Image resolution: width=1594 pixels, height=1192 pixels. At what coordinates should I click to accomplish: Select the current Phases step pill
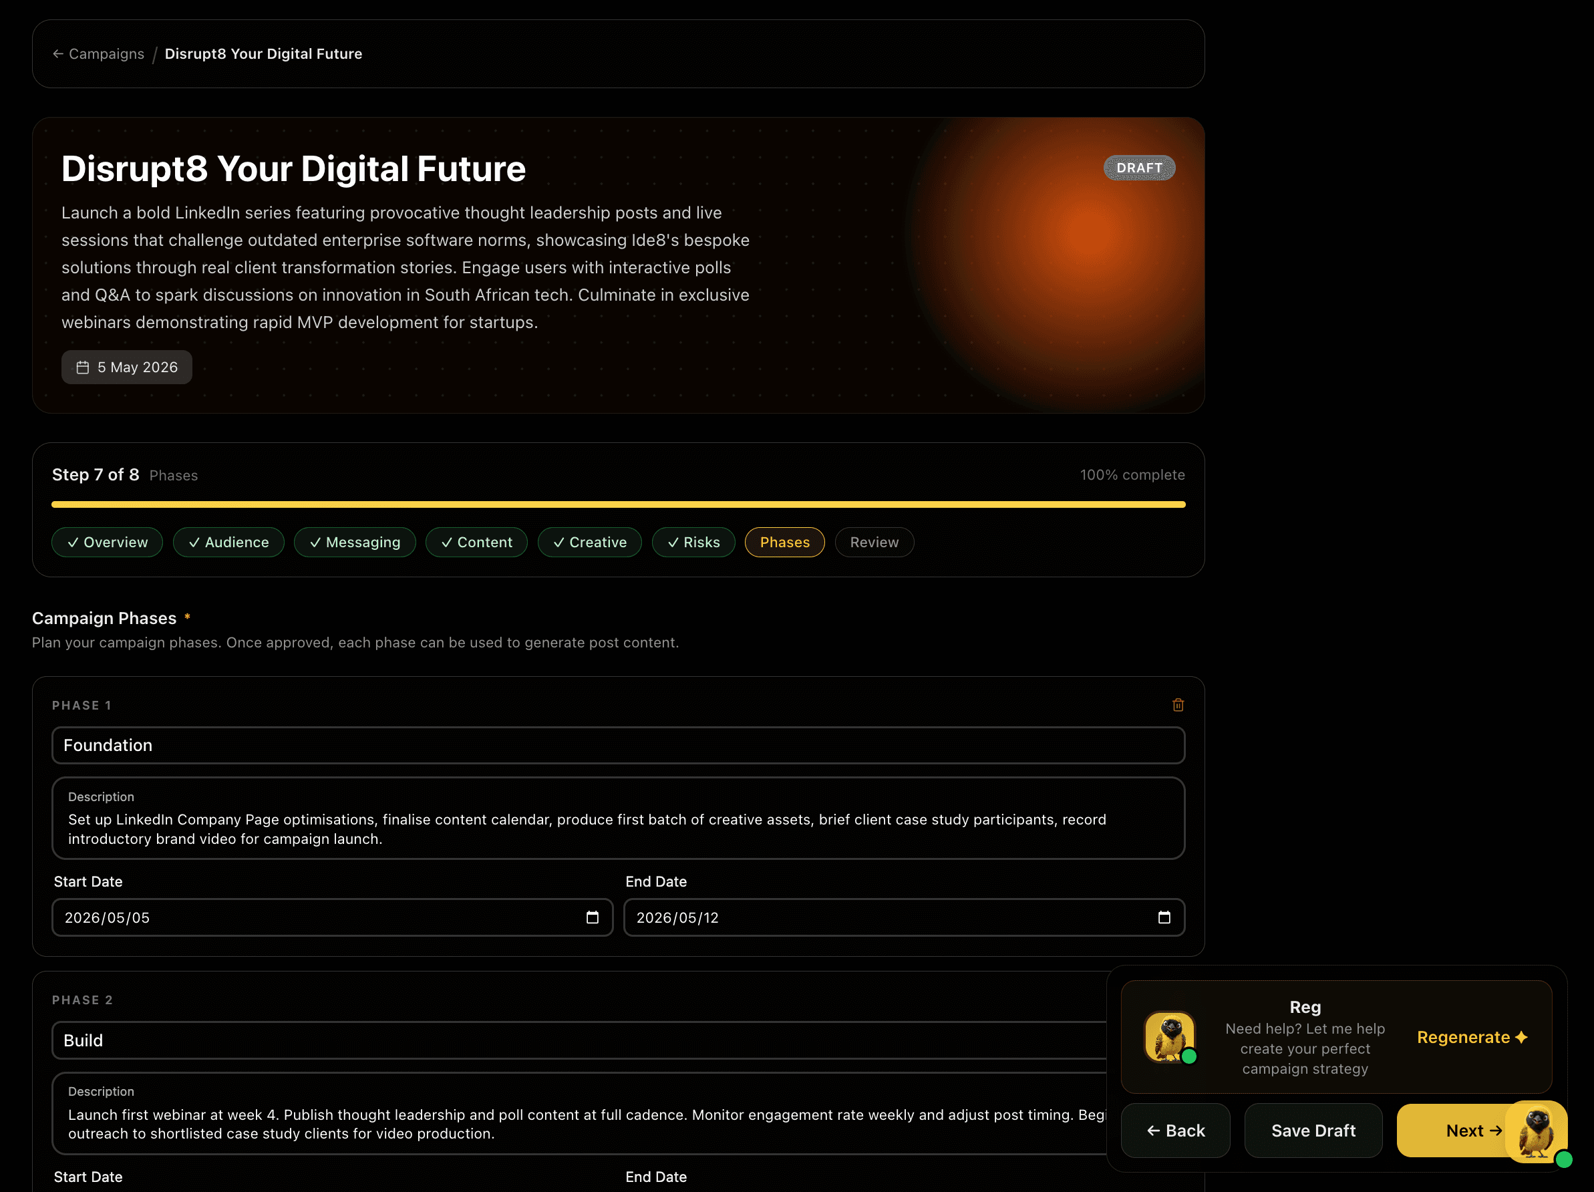coord(785,543)
